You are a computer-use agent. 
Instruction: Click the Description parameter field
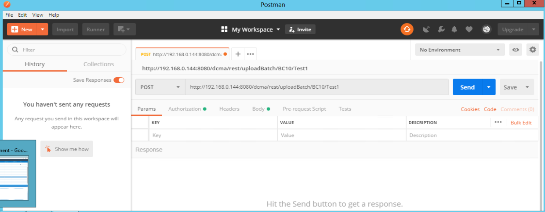[472, 135]
